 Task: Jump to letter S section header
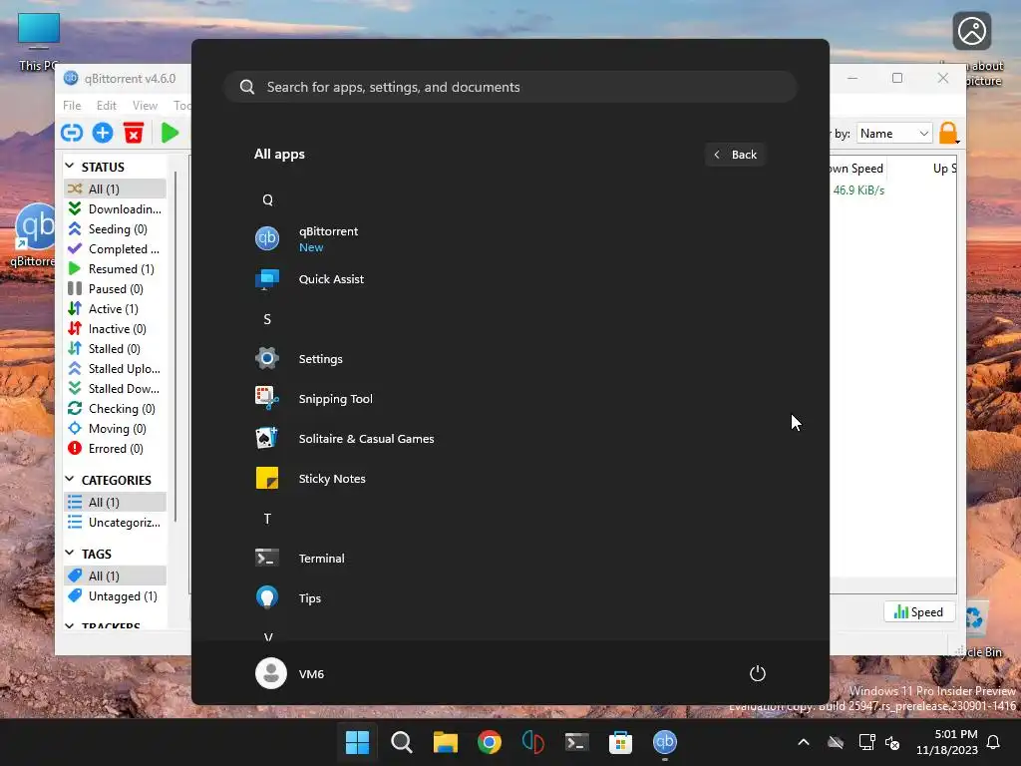[x=267, y=319]
